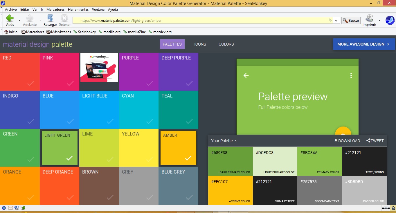This screenshot has width=396, height=213.
Task: Open the URL bar history dropdown
Action: [x=336, y=21]
